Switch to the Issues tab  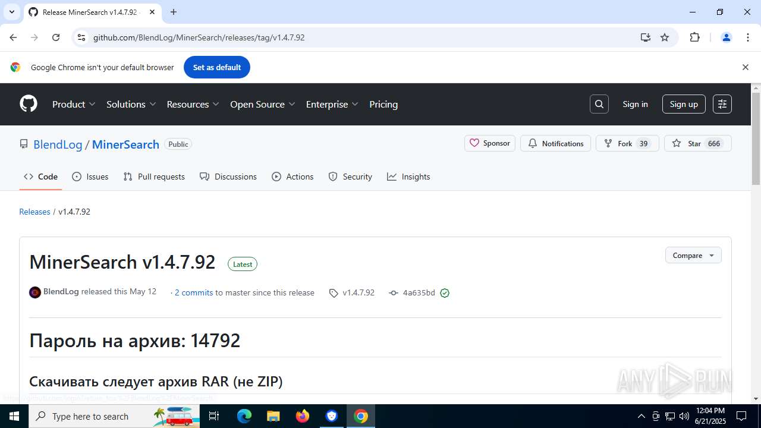[x=90, y=177]
